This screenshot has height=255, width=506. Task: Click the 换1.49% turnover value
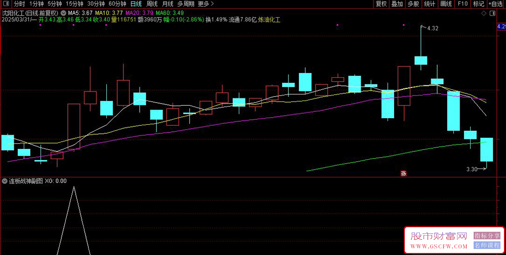(216, 20)
